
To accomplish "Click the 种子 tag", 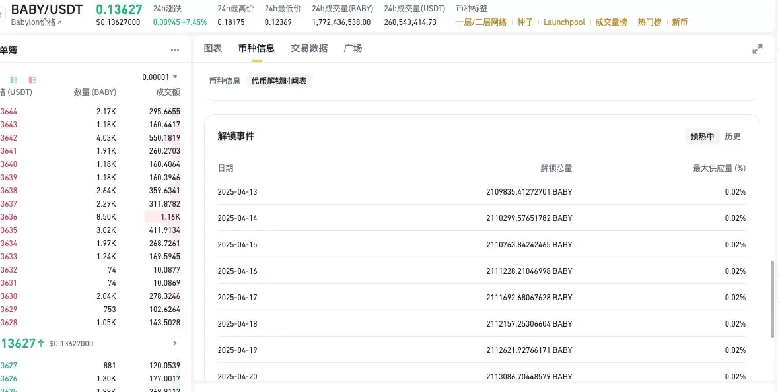I will click(x=525, y=22).
